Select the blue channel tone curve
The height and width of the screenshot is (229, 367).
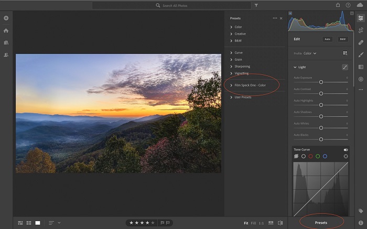click(x=325, y=156)
